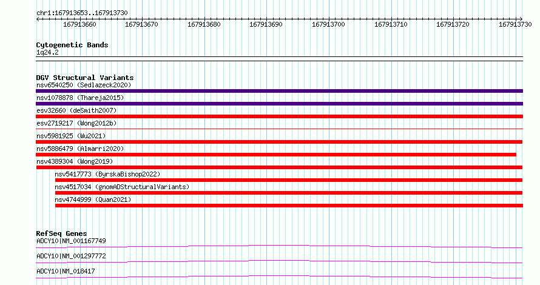This screenshot has height=285, width=540.
Task: Click the left arrow of the ruler
Action: (38, 19)
